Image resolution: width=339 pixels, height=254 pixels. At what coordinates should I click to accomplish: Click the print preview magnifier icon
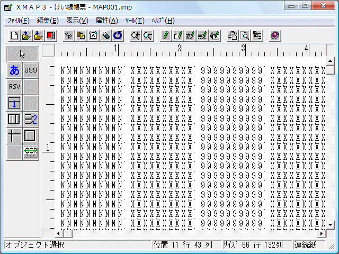pos(245,35)
